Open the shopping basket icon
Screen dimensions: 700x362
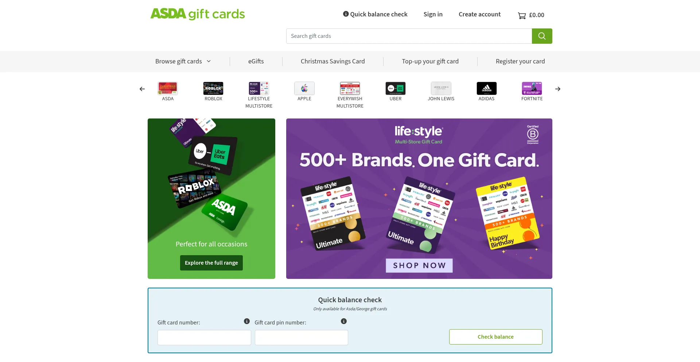click(x=522, y=15)
